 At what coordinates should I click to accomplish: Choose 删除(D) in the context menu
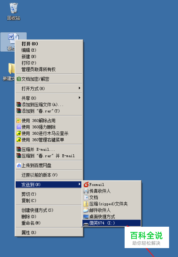coord(49,216)
